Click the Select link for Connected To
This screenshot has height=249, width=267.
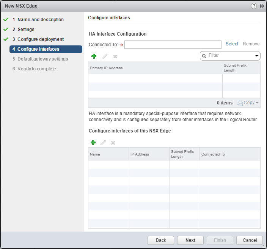point(232,44)
